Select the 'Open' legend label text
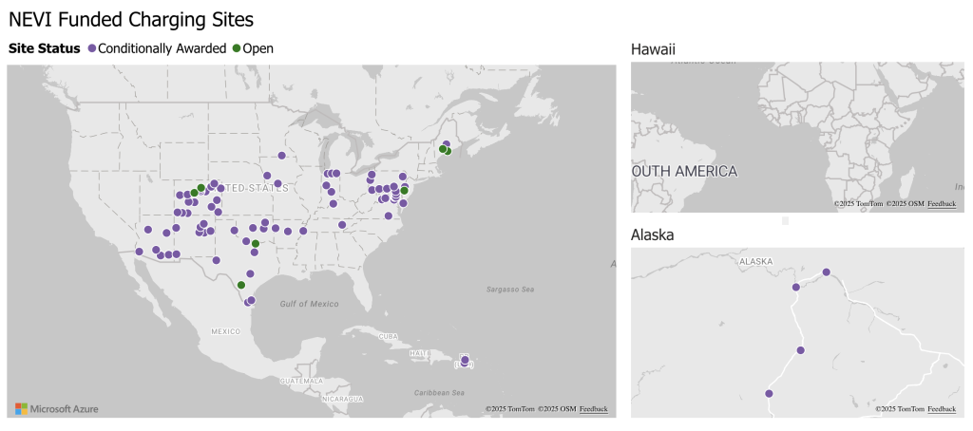The width and height of the screenshot is (973, 431). coord(258,47)
